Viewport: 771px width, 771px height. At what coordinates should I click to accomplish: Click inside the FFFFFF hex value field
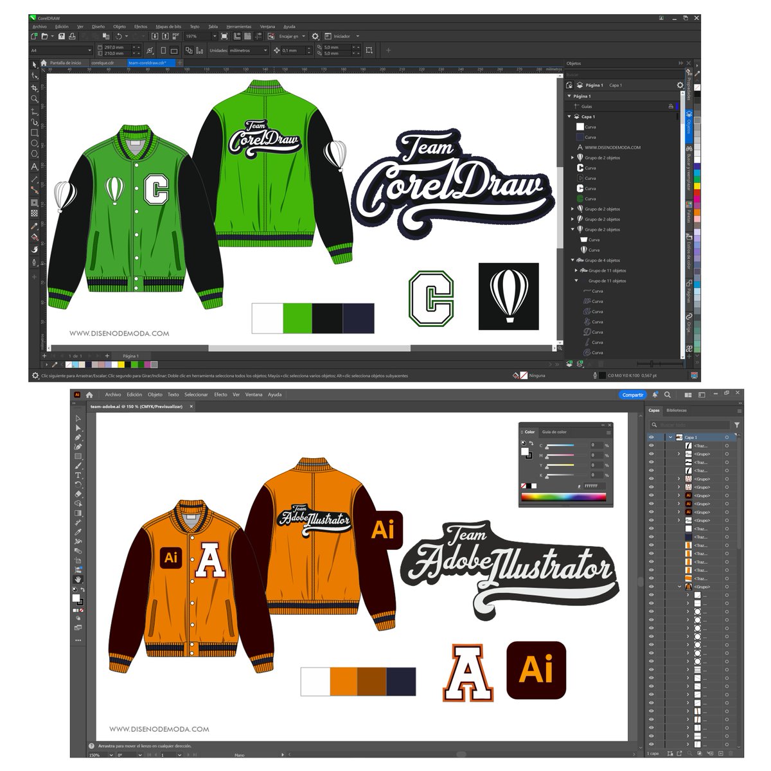point(594,486)
